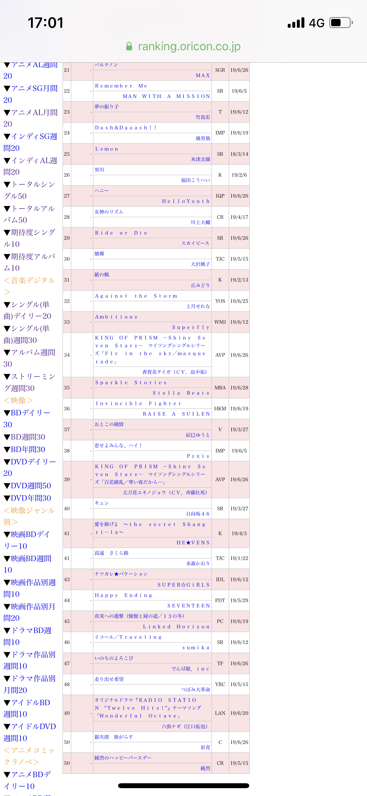
Task: Select song title Against the Storm
Action: (x=136, y=296)
